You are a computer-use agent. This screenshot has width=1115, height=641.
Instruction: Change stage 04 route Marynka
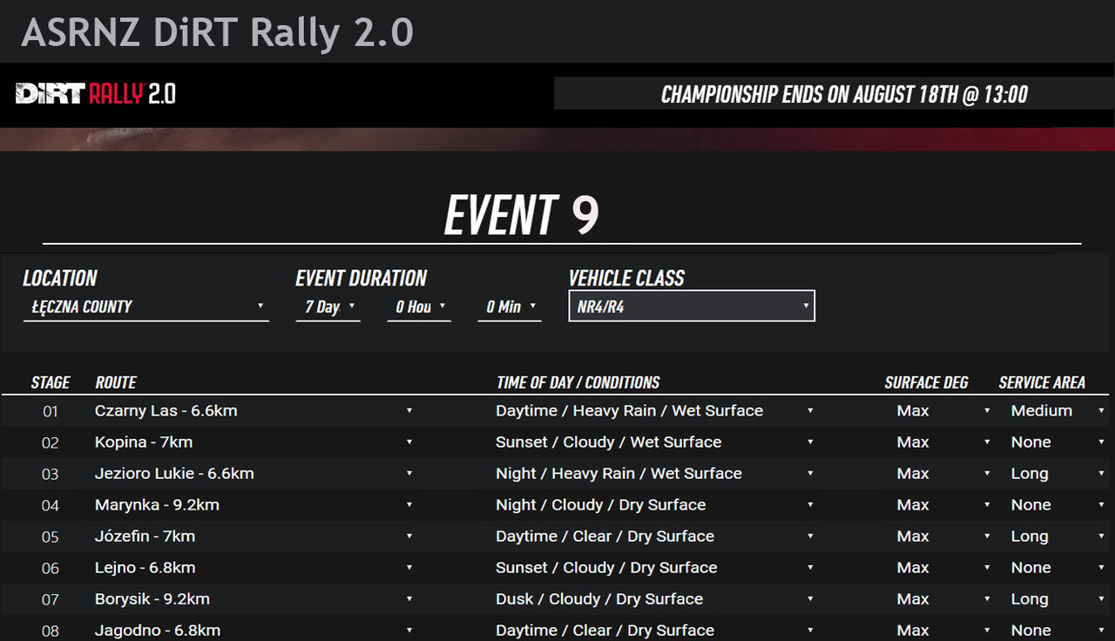pos(253,505)
